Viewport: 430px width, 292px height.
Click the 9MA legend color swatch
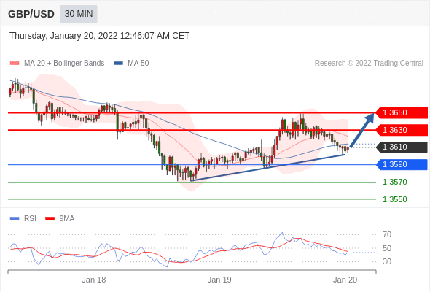pos(50,219)
